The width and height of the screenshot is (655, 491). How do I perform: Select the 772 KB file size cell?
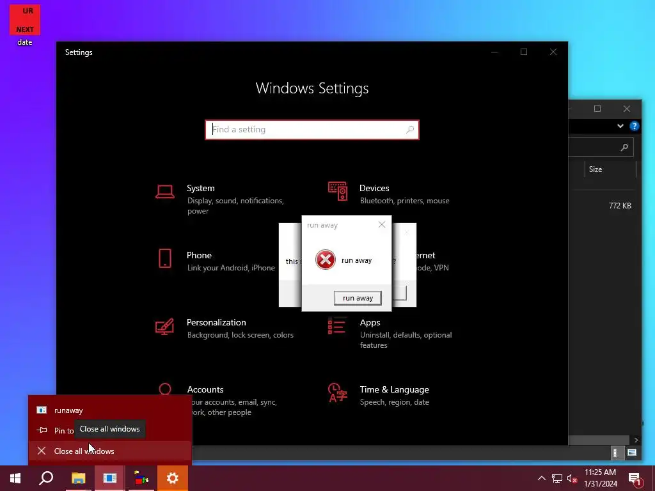(620, 205)
